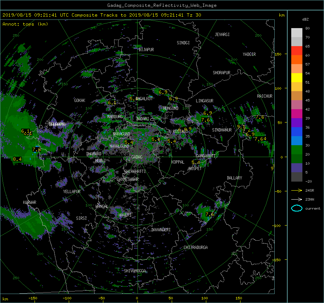The height and width of the screenshot is (303, 324).
Task: Click the SINDGI city label
Action: point(183,43)
